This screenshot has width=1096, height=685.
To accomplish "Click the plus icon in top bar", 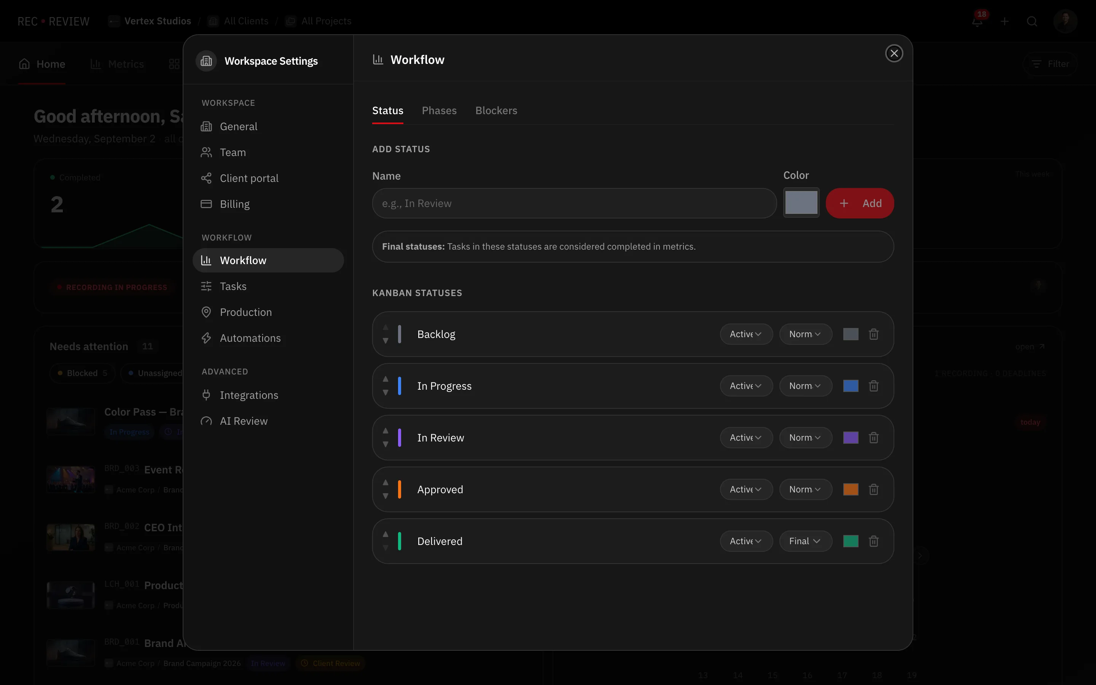I will (x=1005, y=21).
